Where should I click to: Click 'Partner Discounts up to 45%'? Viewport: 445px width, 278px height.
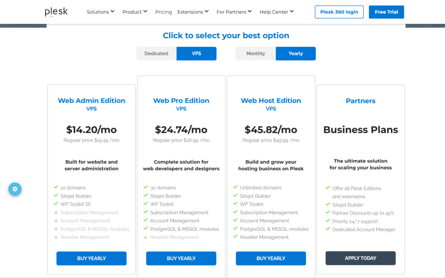point(363,213)
